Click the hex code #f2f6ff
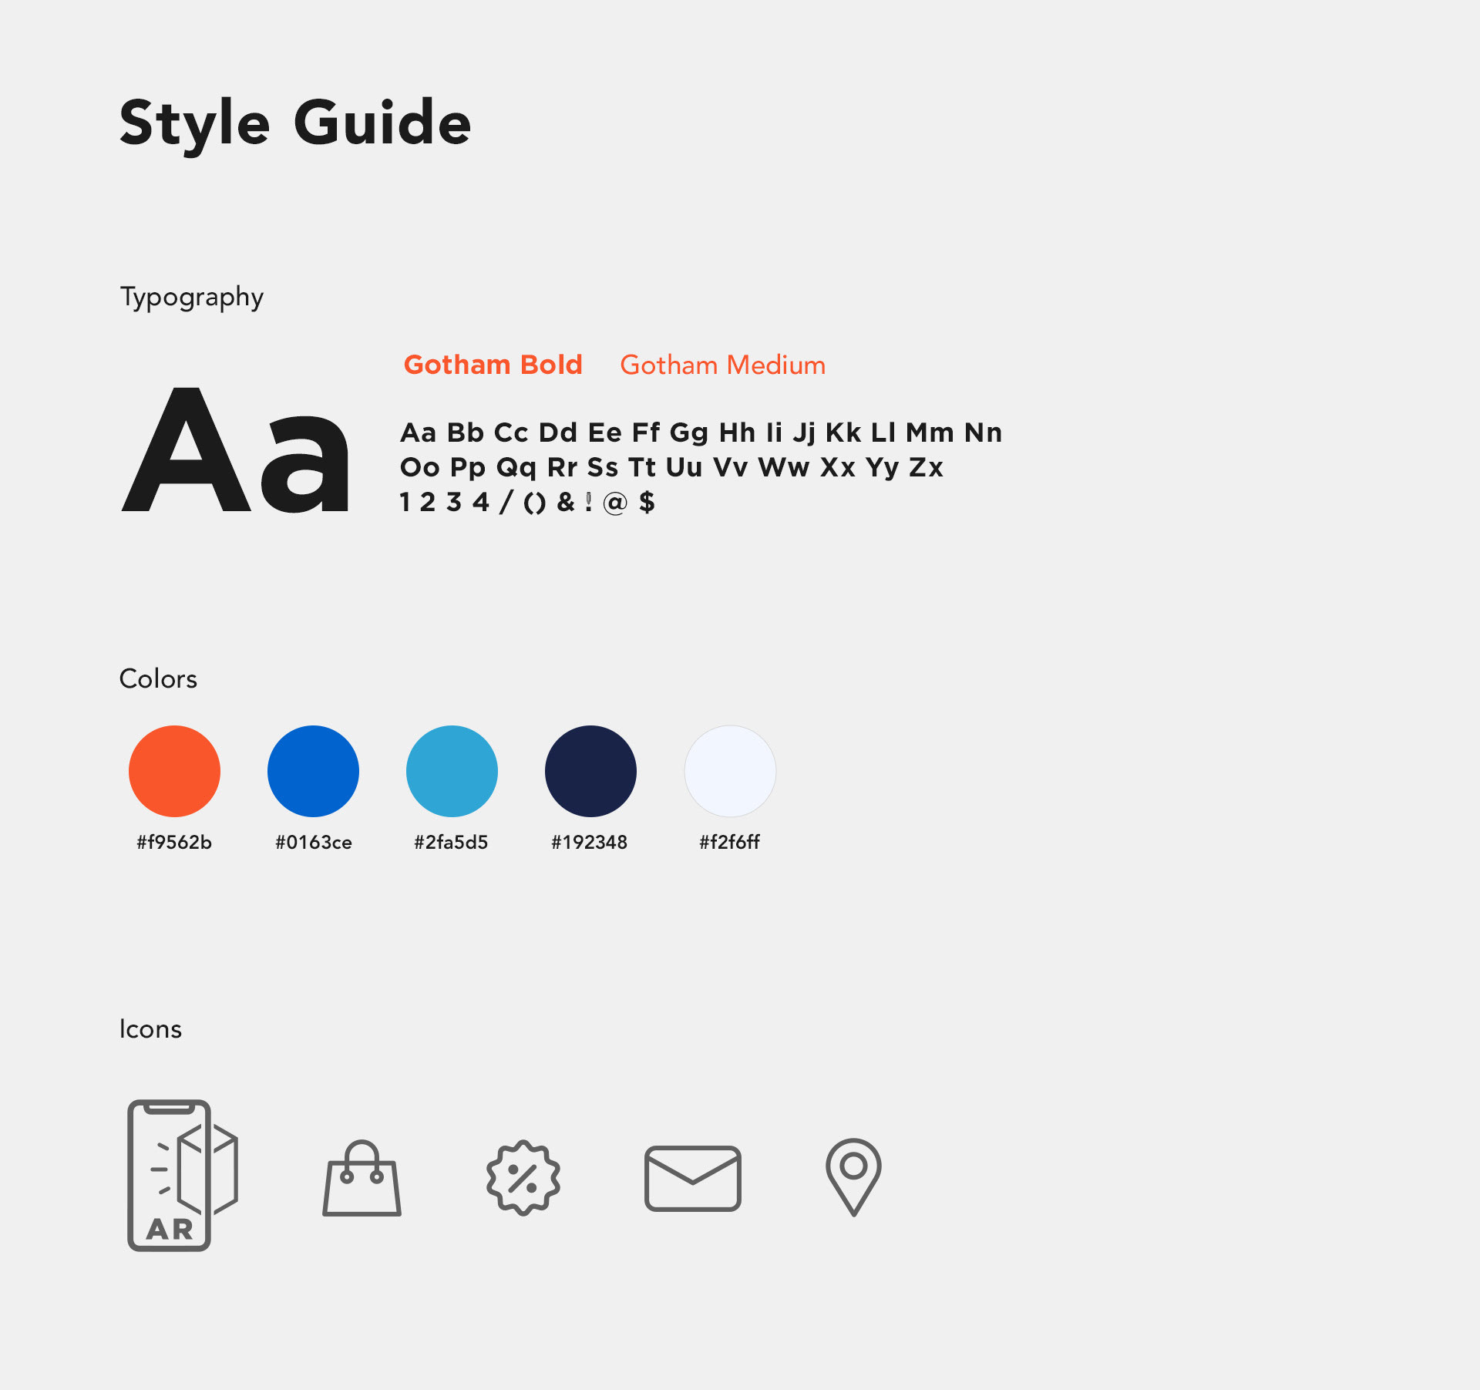This screenshot has width=1480, height=1390. point(729,842)
